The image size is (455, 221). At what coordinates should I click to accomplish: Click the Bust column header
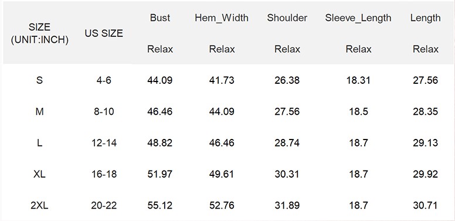click(160, 18)
